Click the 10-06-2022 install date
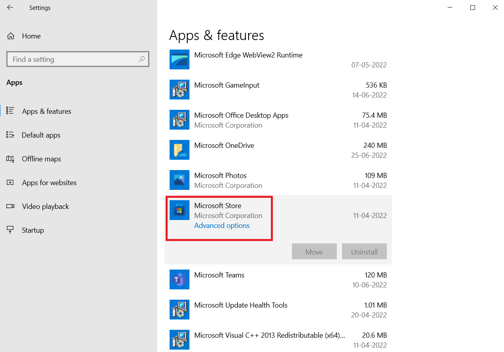The width and height of the screenshot is (504, 352). tap(369, 285)
